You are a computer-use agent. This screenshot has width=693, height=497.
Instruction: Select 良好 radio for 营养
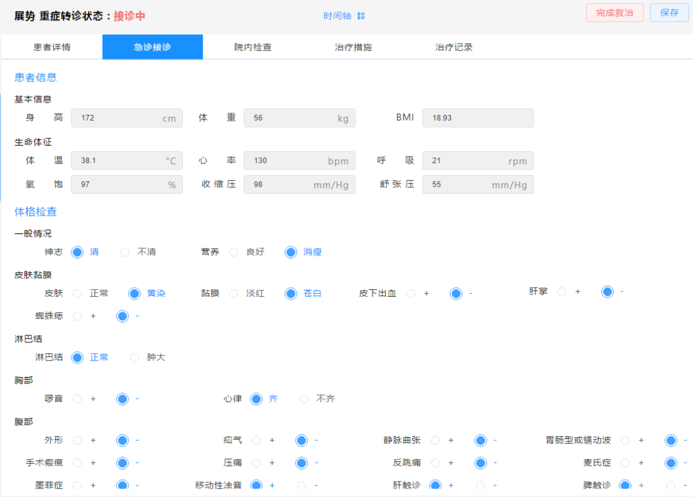234,252
